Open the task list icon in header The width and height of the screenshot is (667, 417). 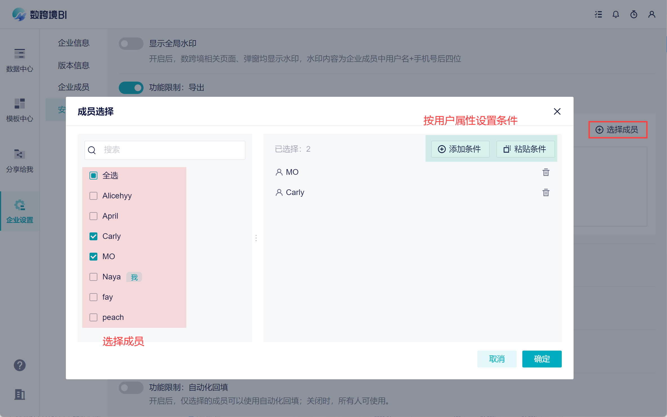[x=598, y=15]
